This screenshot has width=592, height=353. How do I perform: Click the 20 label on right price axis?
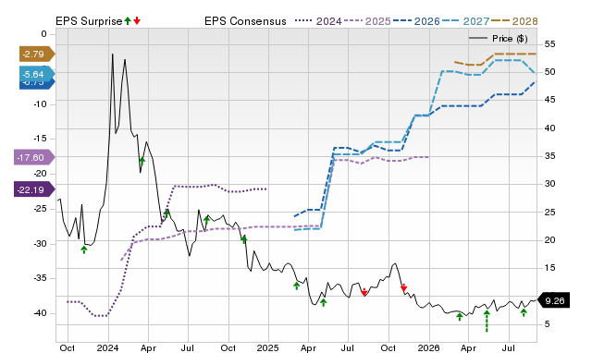point(549,240)
